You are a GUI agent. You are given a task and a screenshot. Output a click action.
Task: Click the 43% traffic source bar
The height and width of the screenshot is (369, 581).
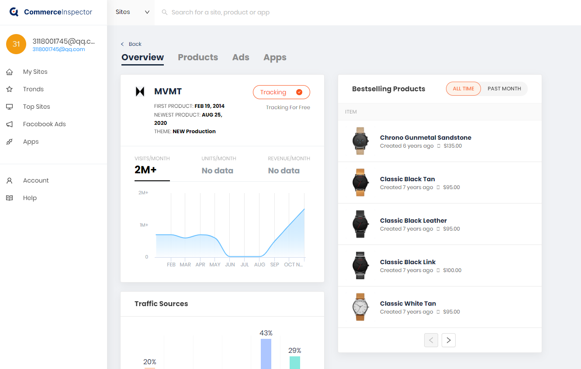click(266, 354)
